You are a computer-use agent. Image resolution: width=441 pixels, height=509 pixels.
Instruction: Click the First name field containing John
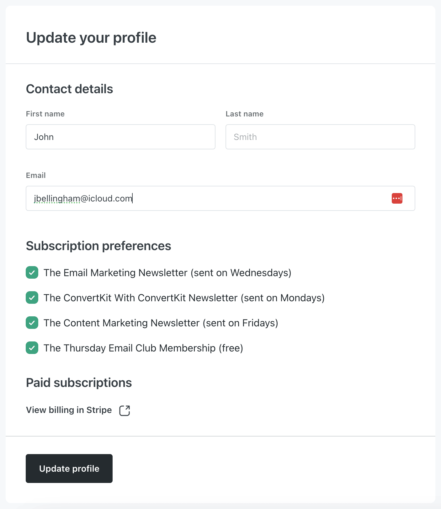120,137
